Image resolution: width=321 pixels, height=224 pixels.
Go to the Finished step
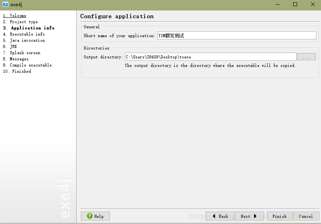17,71
